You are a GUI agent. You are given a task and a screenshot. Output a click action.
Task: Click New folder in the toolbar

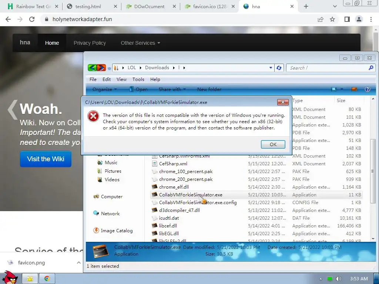[x=209, y=89]
